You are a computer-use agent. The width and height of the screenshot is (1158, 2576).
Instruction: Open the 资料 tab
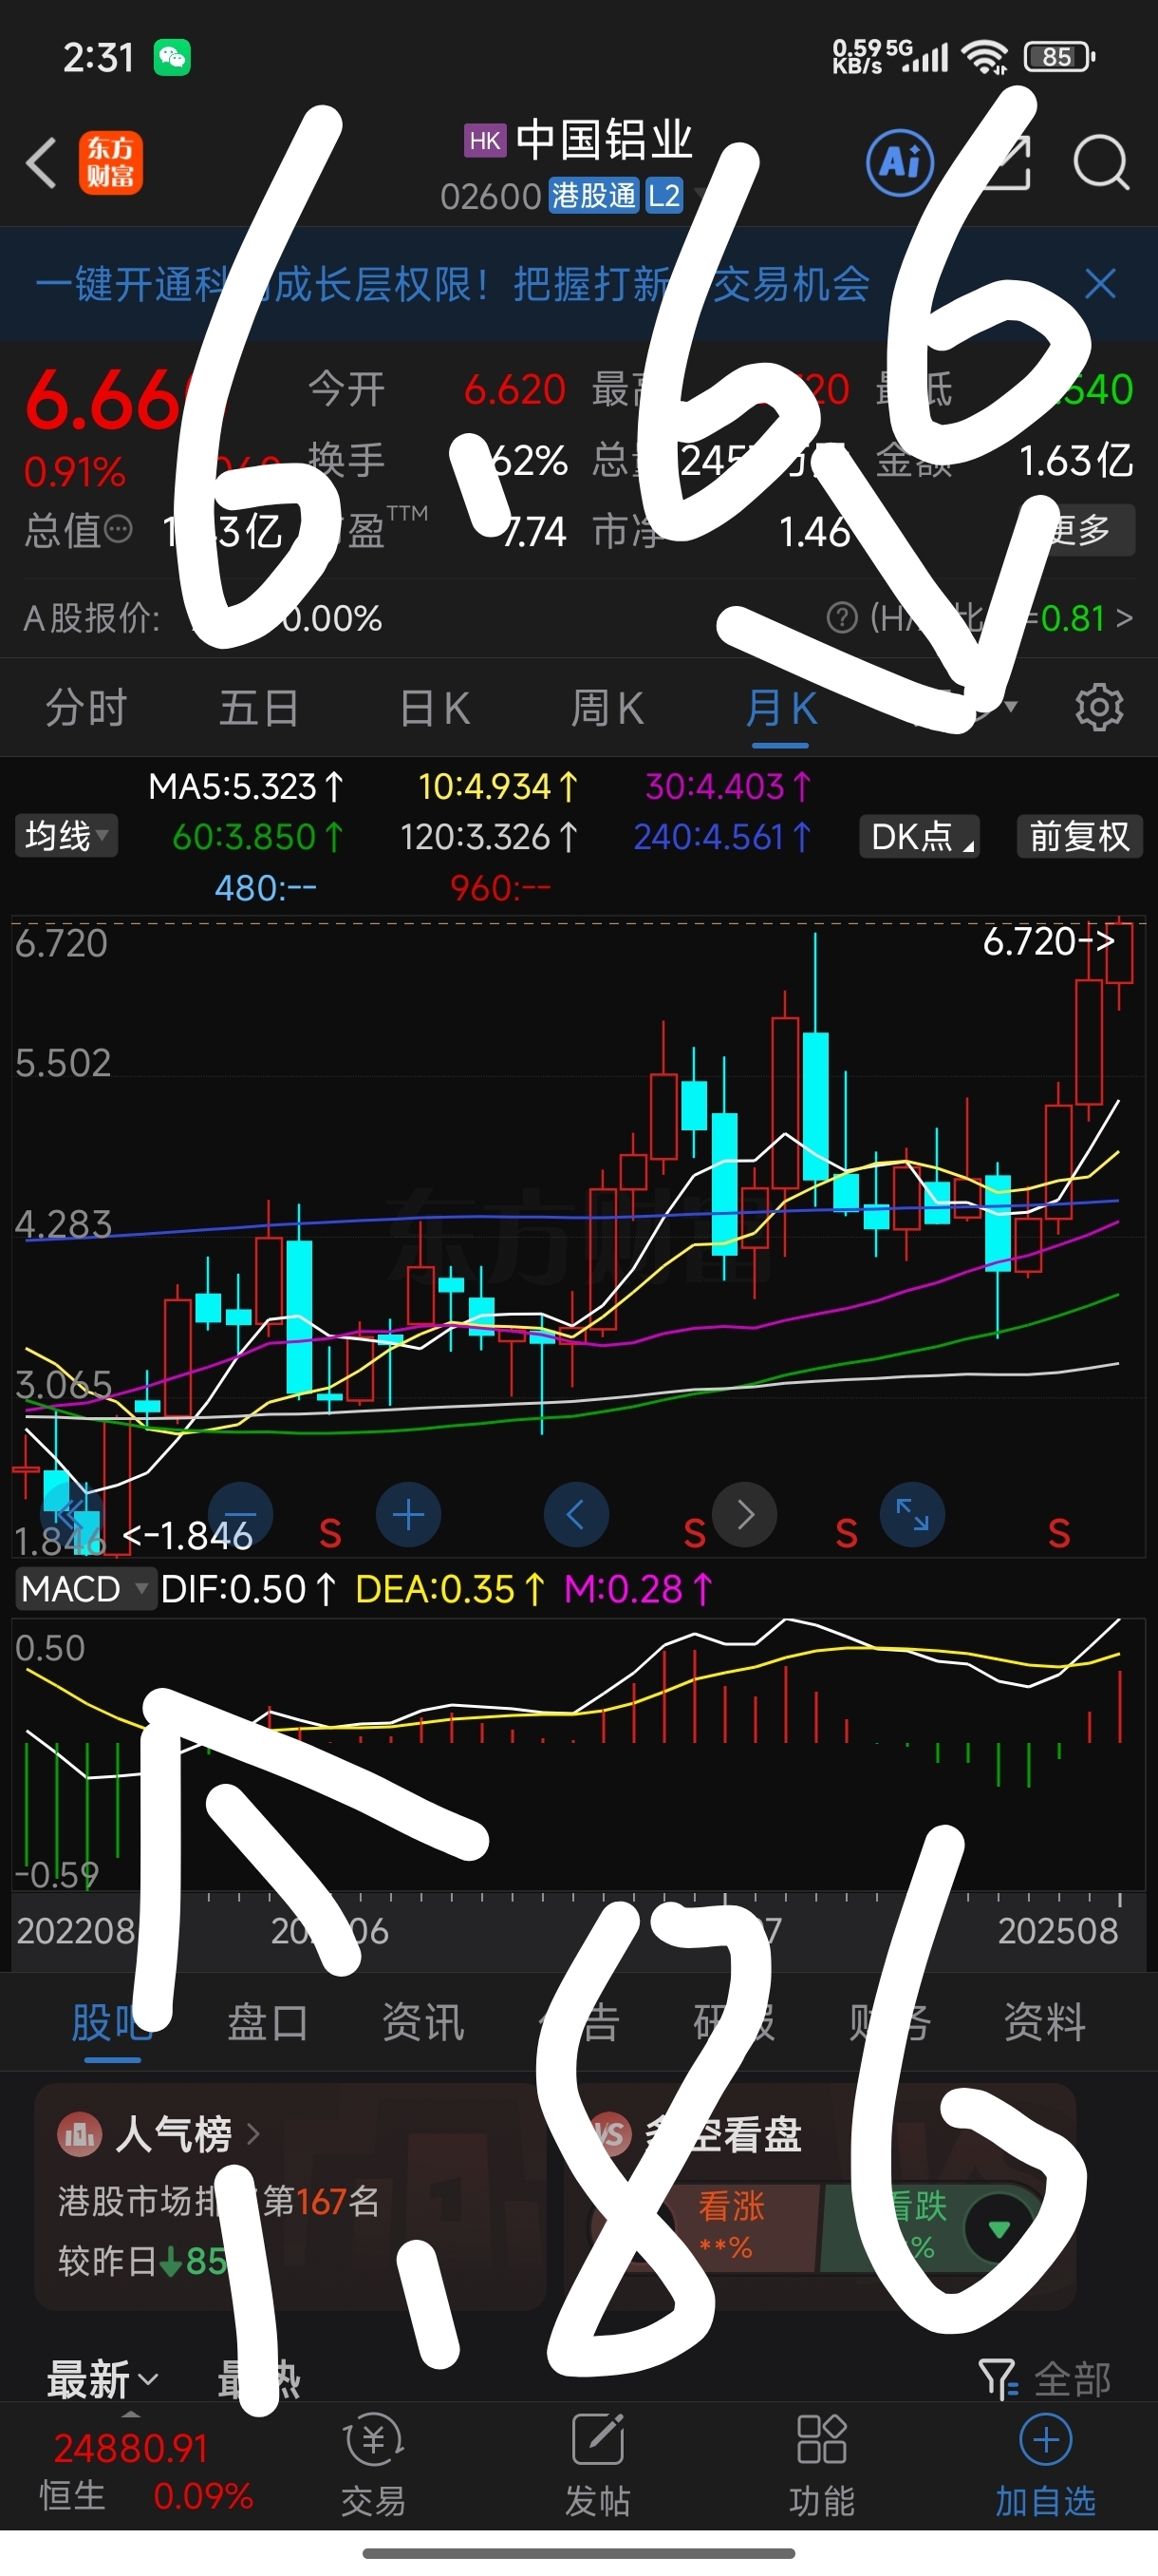point(1044,2022)
